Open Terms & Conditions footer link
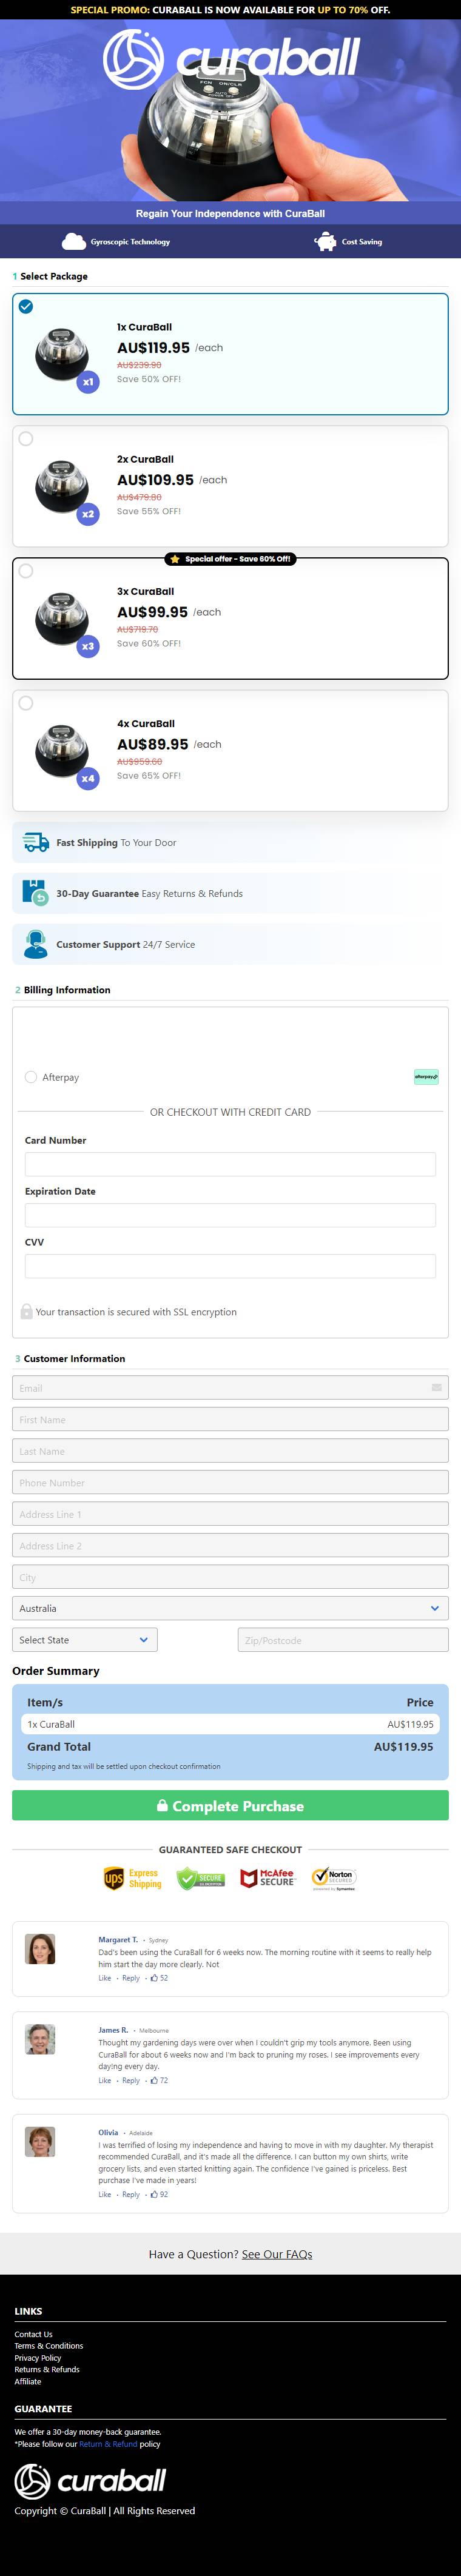This screenshot has width=461, height=2576. click(49, 2345)
